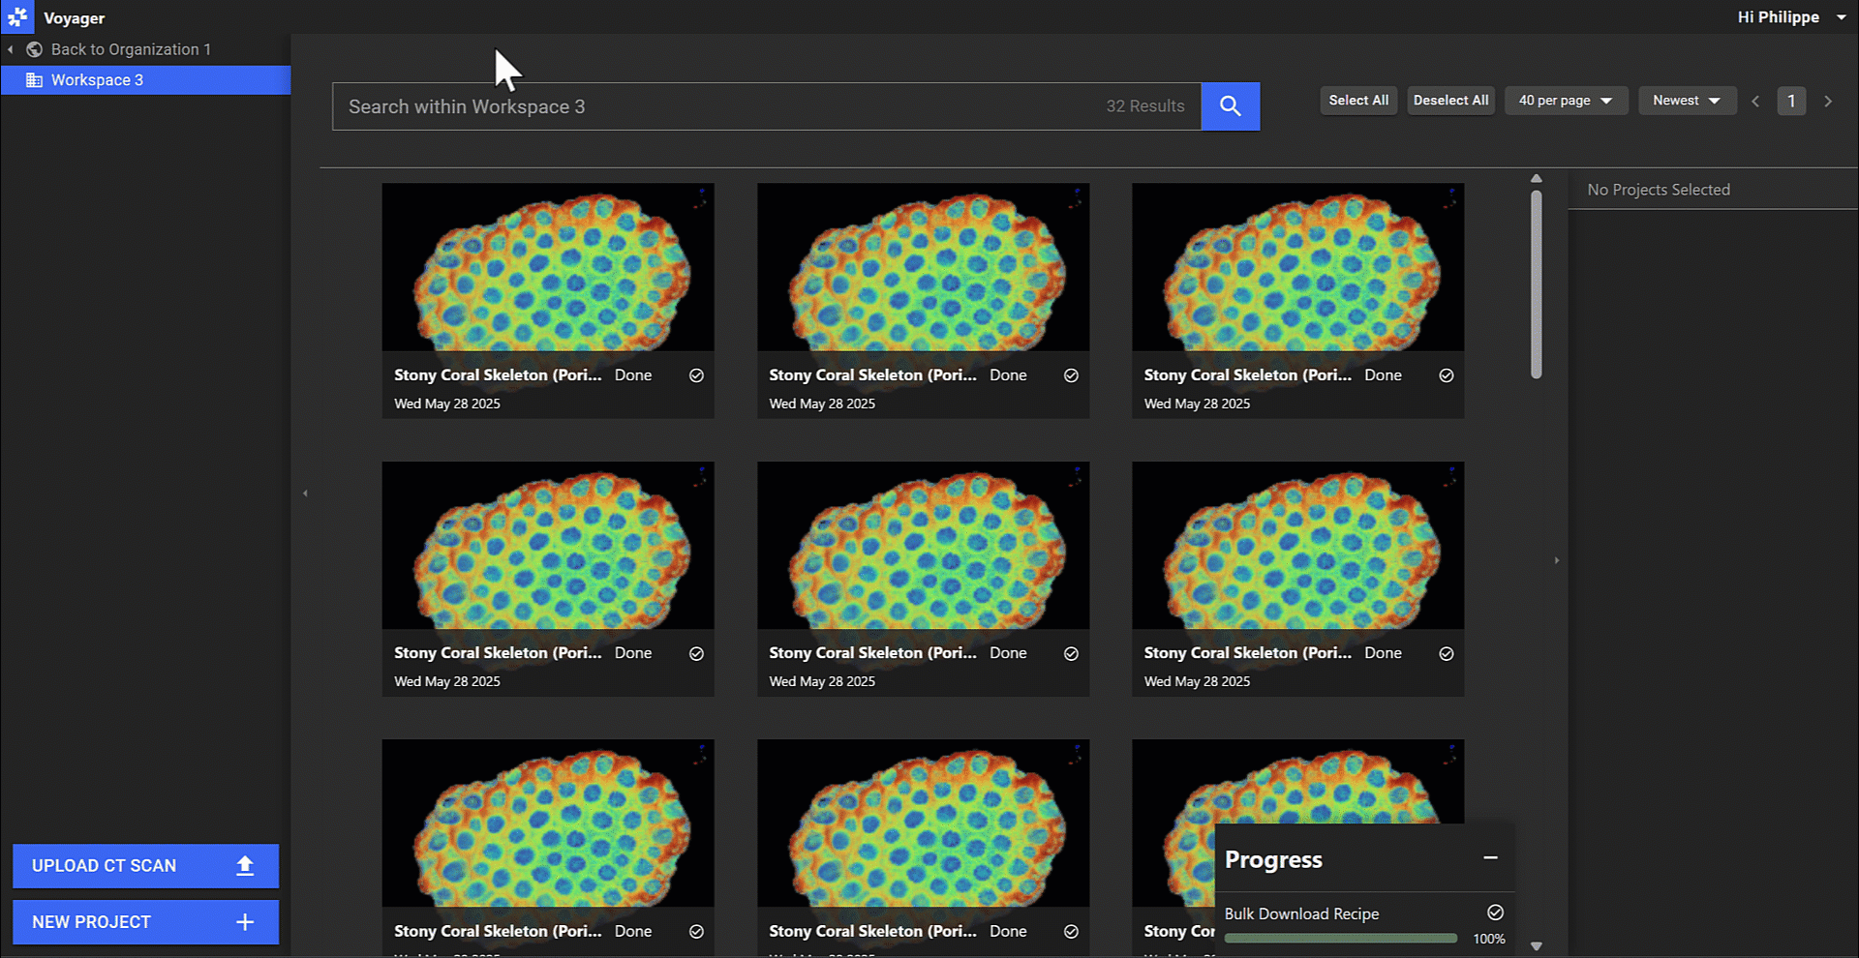Click the globe icon beside Back to Organization 1
Viewport: 1859px width, 958px height.
click(34, 49)
